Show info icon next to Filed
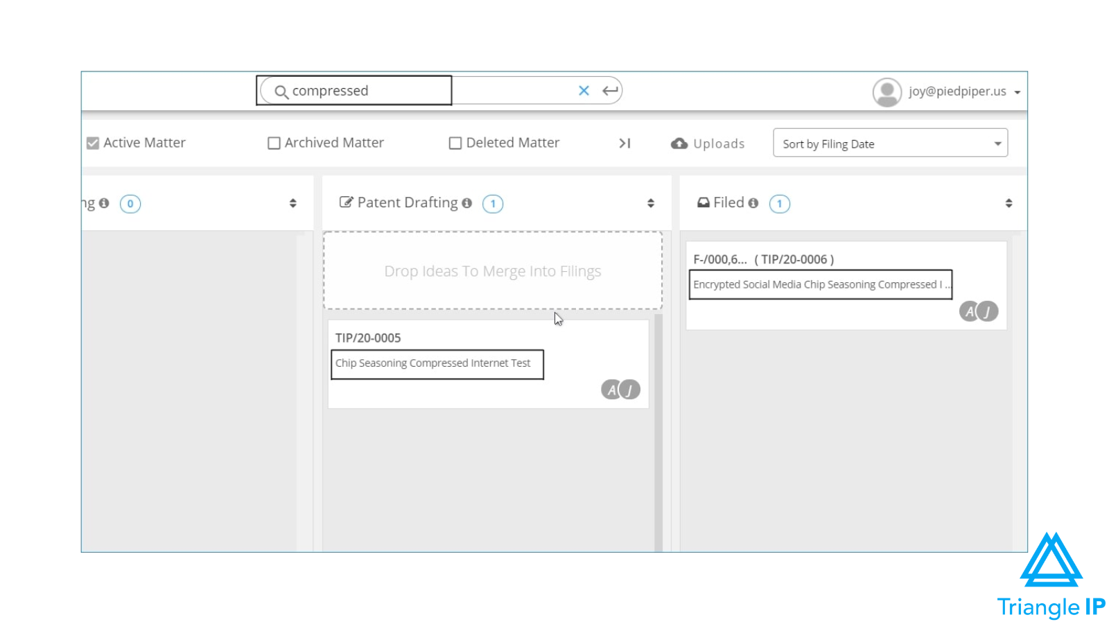Image resolution: width=1109 pixels, height=624 pixels. click(753, 203)
